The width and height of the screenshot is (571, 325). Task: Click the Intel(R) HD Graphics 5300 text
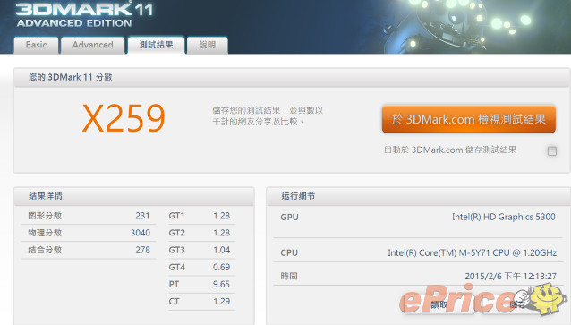pyautogui.click(x=504, y=217)
